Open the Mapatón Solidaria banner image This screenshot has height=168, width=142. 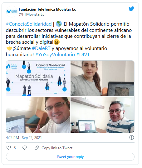(38, 78)
